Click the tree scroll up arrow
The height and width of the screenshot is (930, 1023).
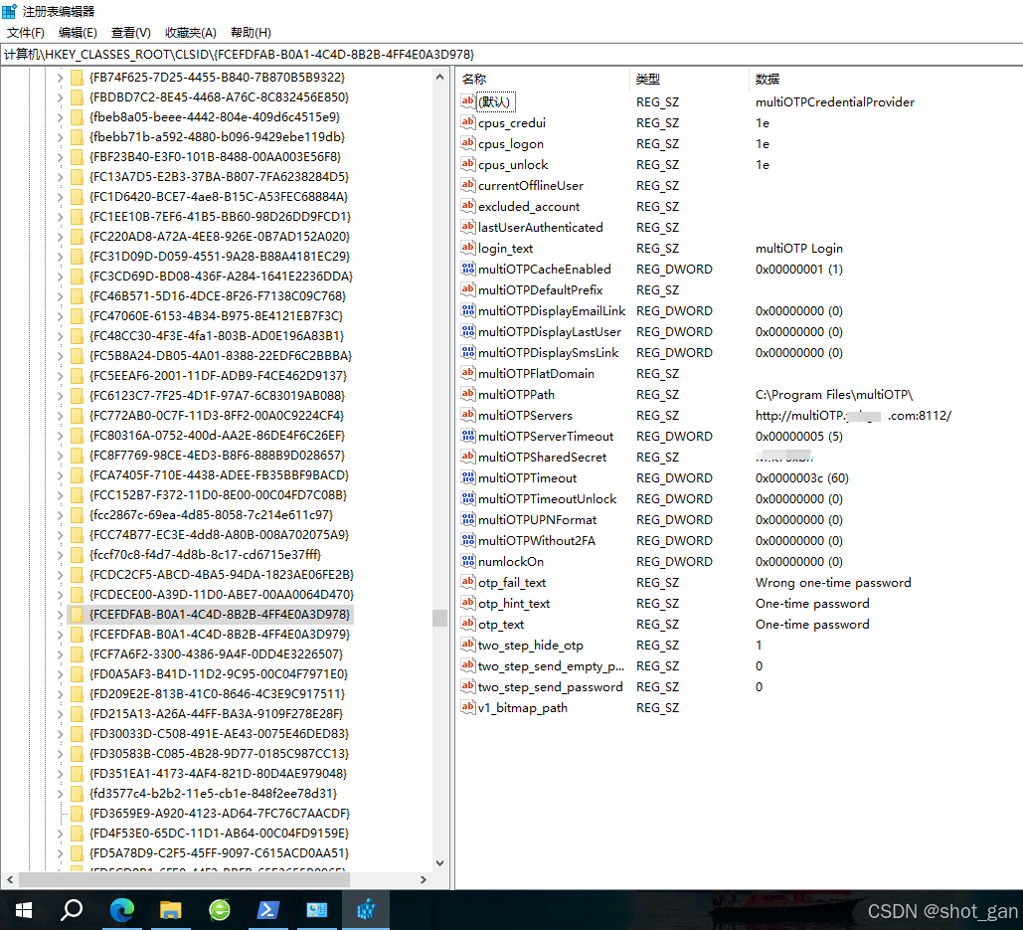click(439, 77)
